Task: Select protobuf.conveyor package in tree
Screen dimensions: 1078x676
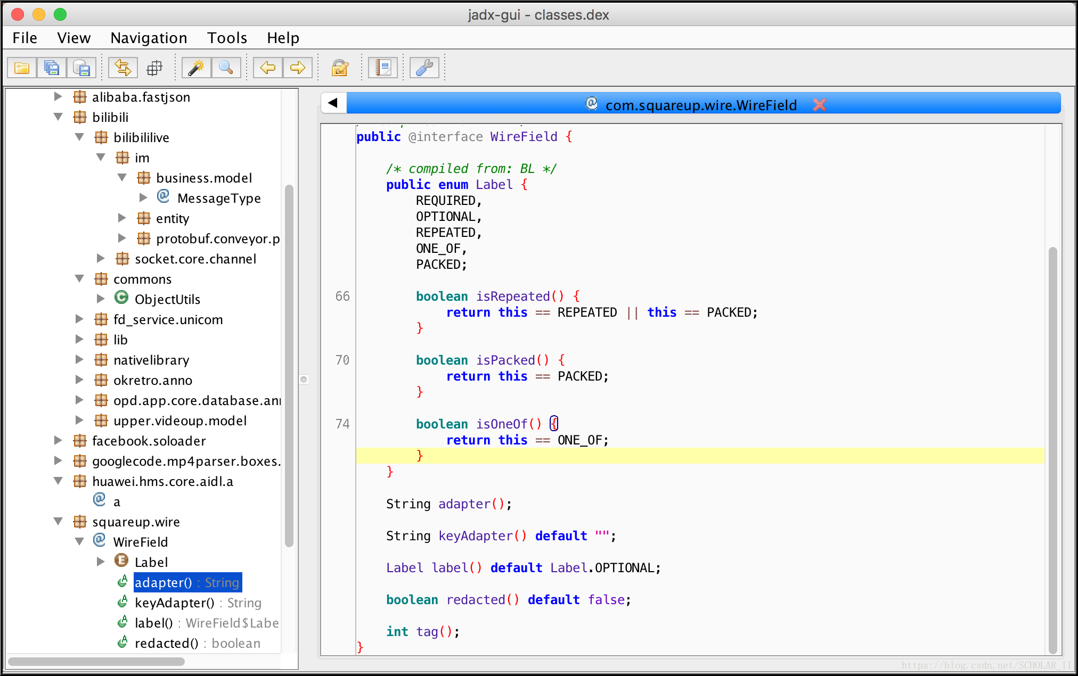Action: coord(218,238)
